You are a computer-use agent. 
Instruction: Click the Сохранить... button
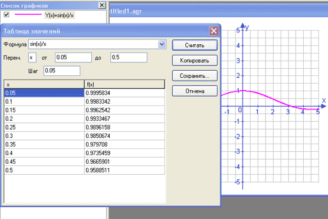click(x=195, y=76)
